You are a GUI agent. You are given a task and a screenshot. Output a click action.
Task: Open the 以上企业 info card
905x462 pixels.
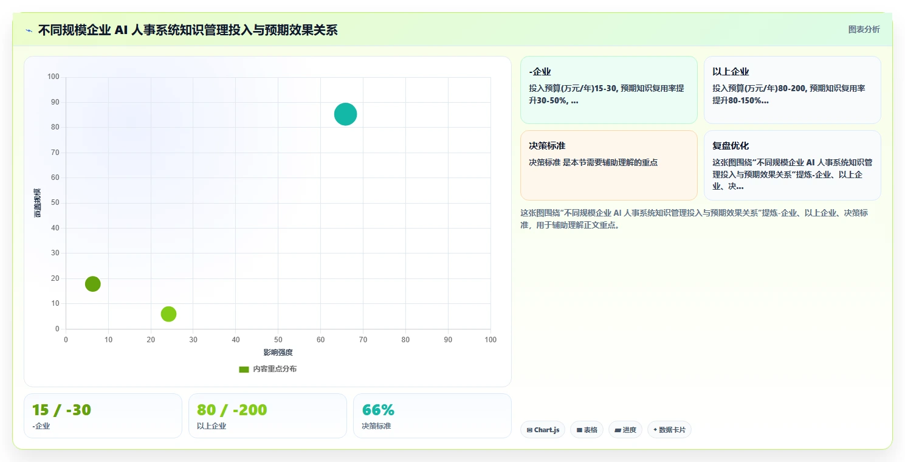[792, 90]
